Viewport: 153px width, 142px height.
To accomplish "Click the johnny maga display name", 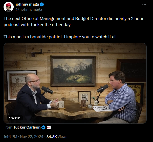I will click(x=27, y=4).
